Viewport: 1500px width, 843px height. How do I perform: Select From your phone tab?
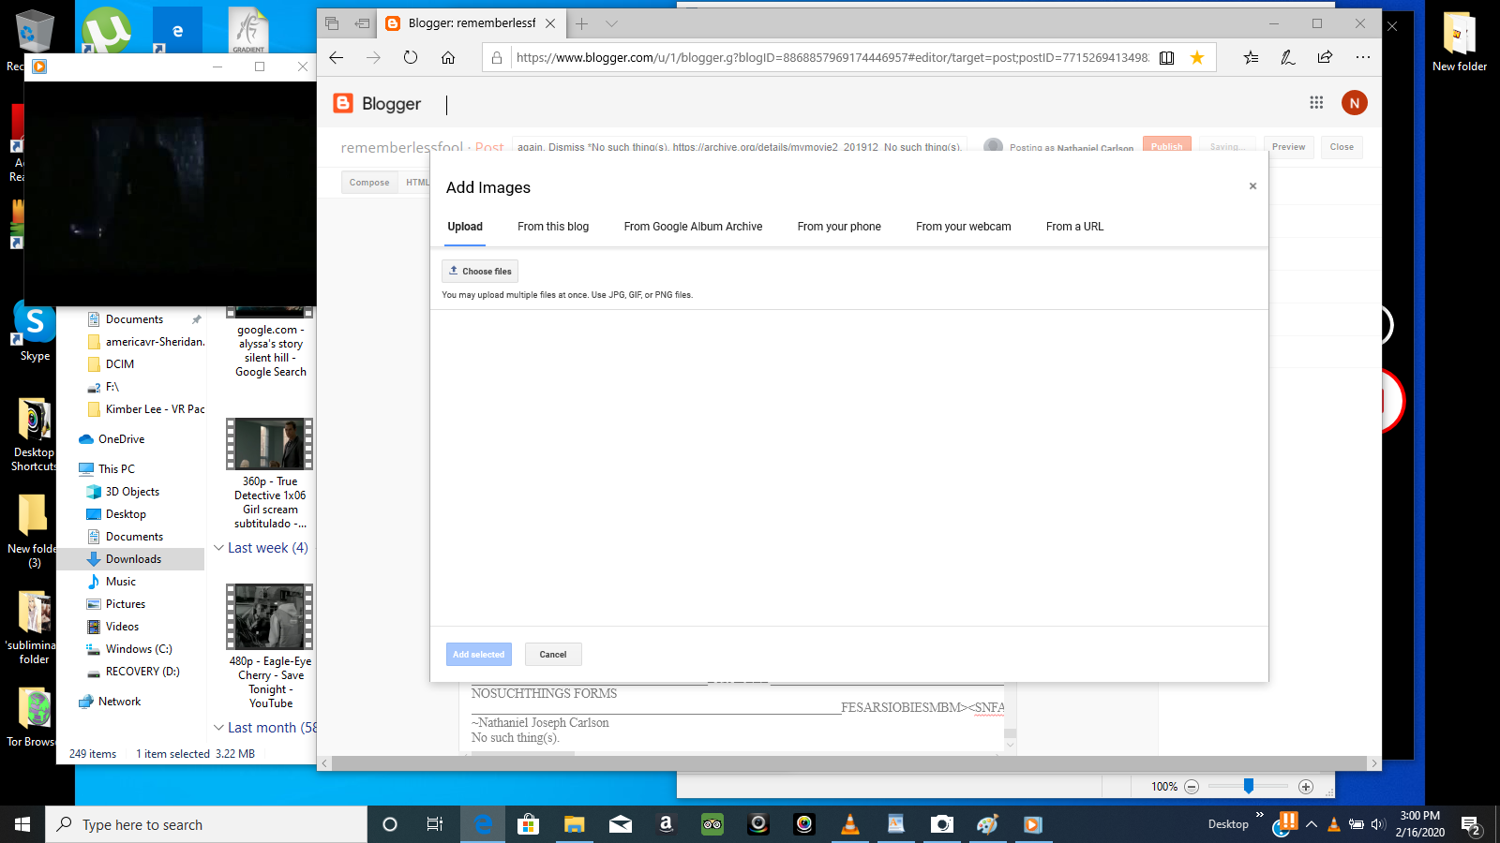coord(839,227)
